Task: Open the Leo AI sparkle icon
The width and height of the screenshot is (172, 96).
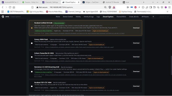Action: pyautogui.click(x=158, y=7)
